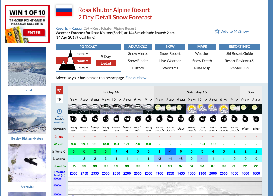Image resolution: width=273 pixels, height=196 pixels.
Task: Click Saturday 6 PM sun clouds icon
Action: coord(223,109)
